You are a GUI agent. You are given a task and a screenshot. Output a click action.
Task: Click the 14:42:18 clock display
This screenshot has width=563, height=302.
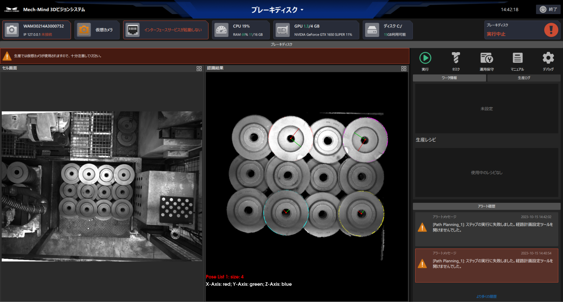tap(510, 9)
